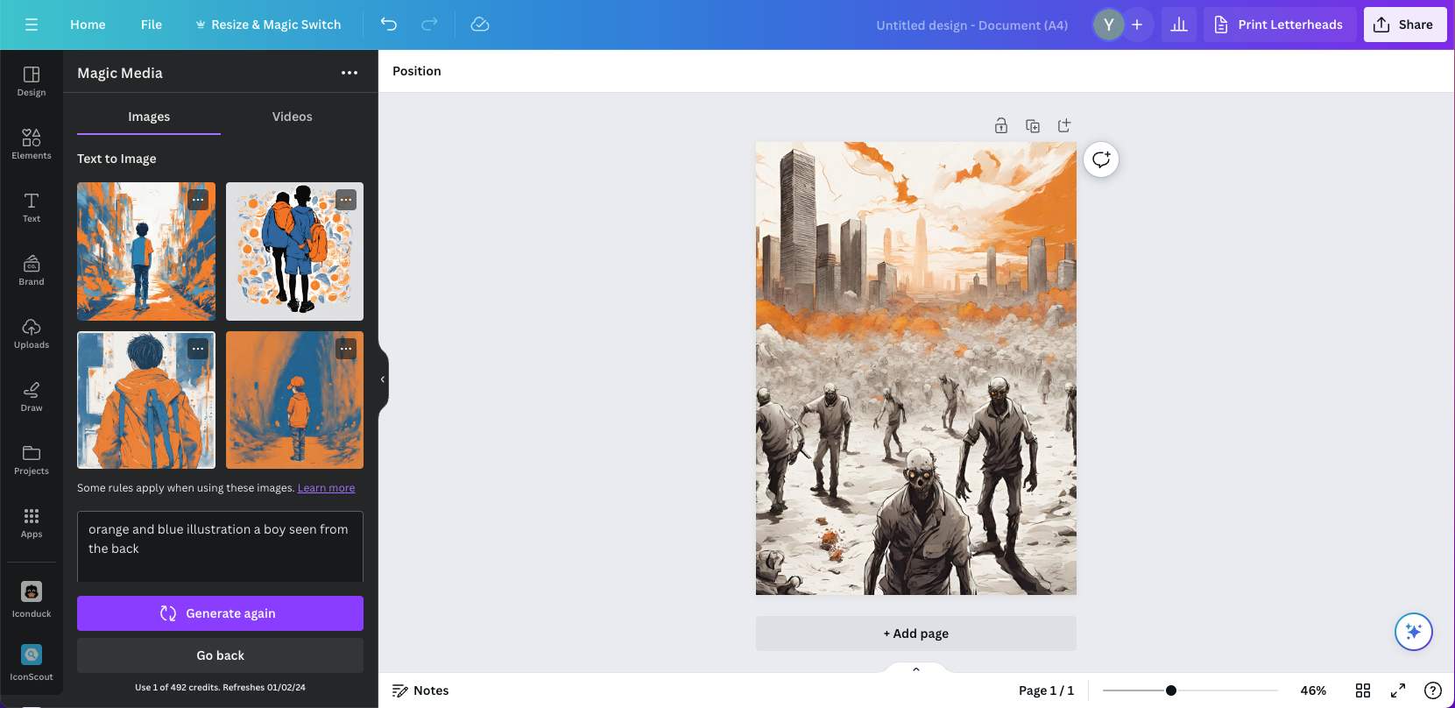Open the IconScout app
1455x708 pixels.
coord(32,662)
